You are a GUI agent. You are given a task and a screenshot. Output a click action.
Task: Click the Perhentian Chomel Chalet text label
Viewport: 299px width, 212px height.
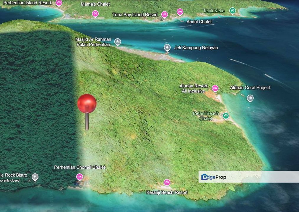click(79, 167)
